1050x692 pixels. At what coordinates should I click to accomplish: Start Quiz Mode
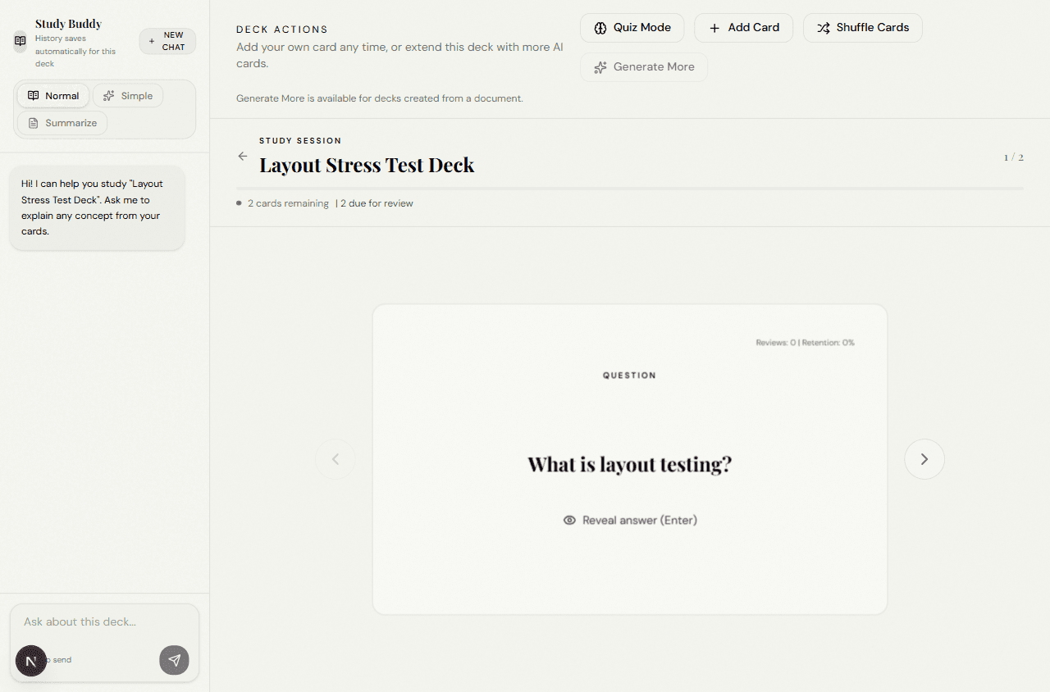click(x=632, y=28)
